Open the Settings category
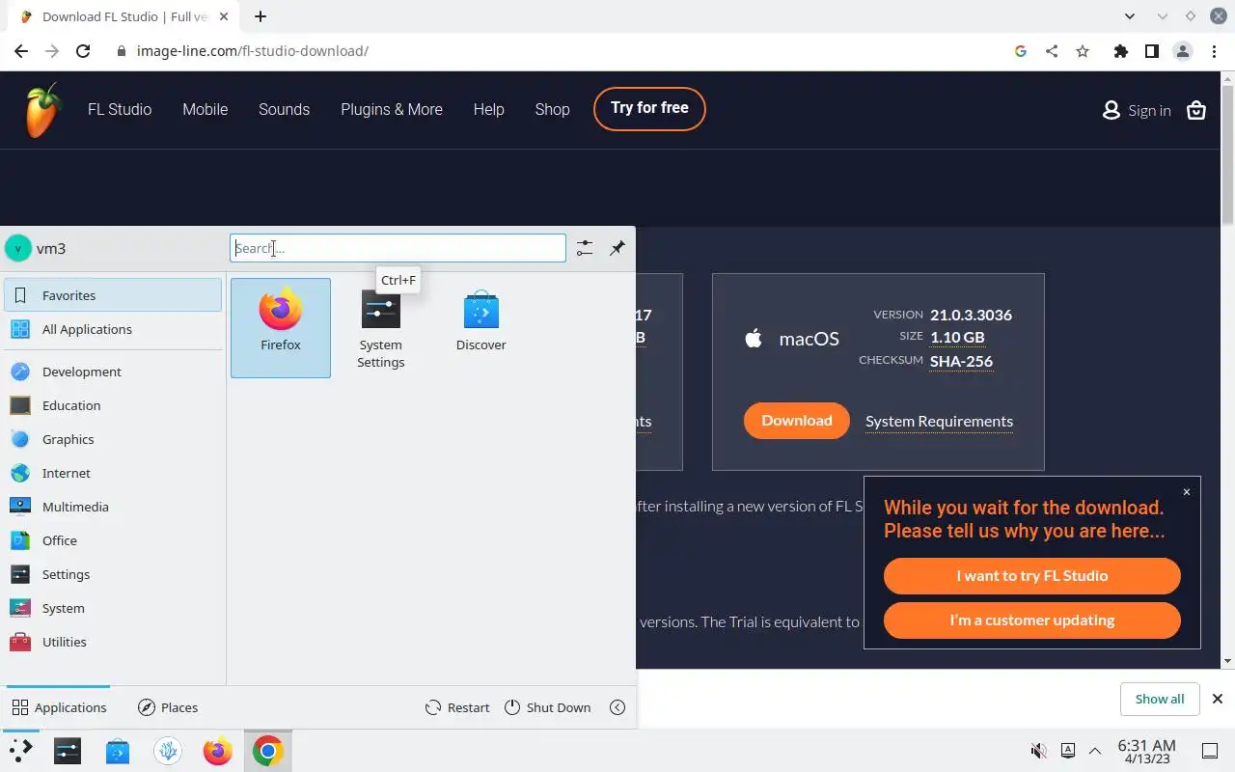Screen dimensions: 1235x772 click(x=114, y=574)
